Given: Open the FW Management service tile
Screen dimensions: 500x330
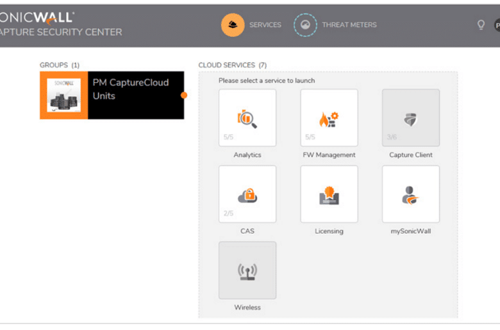Looking at the screenshot, I should coord(329,118).
